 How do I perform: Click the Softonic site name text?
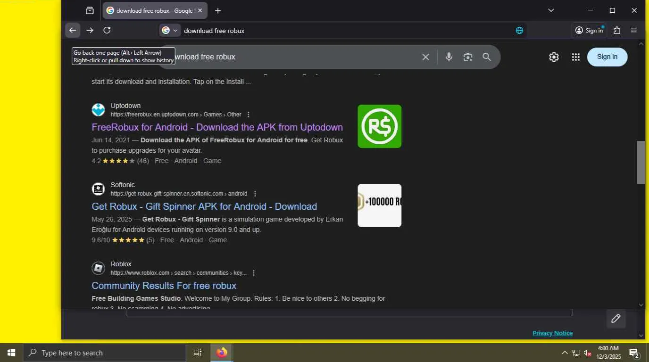[x=123, y=185]
